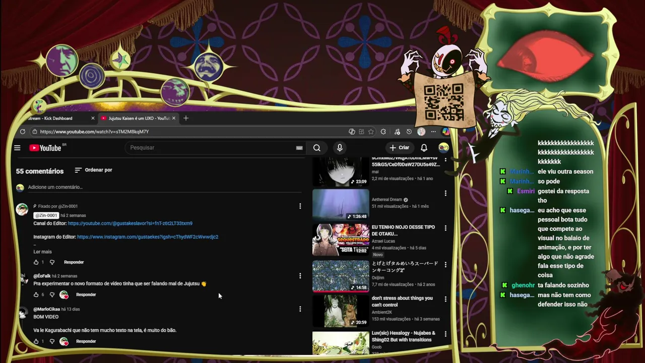Expand pinned comment with 'Ler mais'
This screenshot has width=645, height=363.
pyautogui.click(x=42, y=252)
